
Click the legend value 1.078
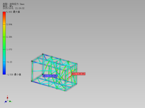pos(9,50)
